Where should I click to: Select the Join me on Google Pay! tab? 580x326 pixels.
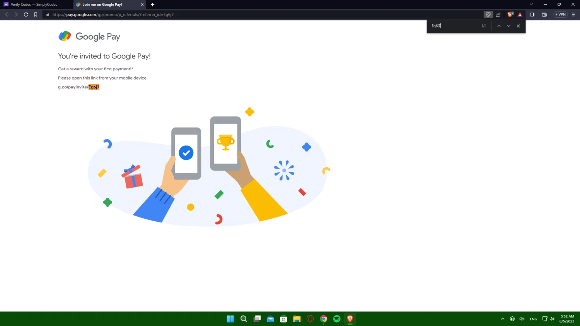coord(107,5)
